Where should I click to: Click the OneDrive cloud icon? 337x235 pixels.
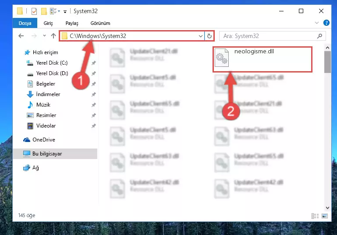coord(27,140)
